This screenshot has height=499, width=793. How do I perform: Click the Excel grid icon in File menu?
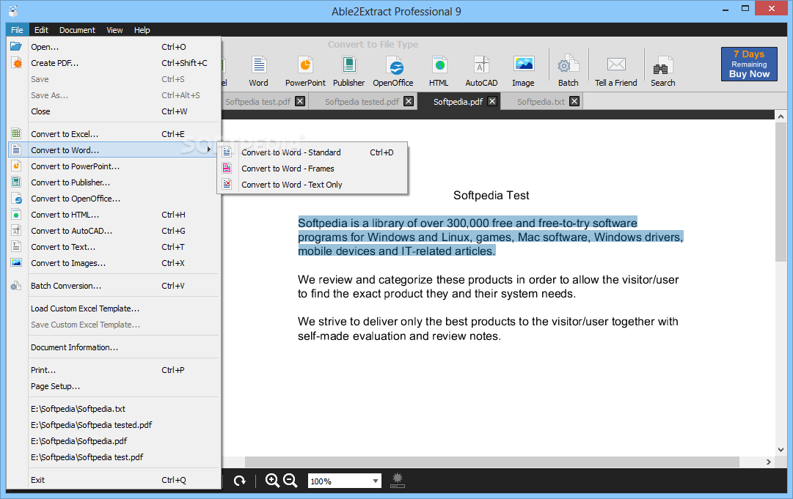16,133
